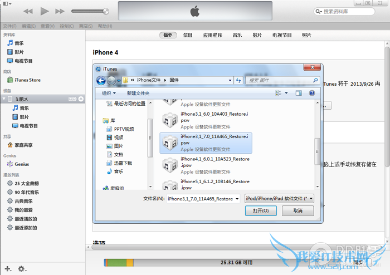Screen dimensions: 390x275
Task: Open the 商店(S) menu
Action: [86, 26]
